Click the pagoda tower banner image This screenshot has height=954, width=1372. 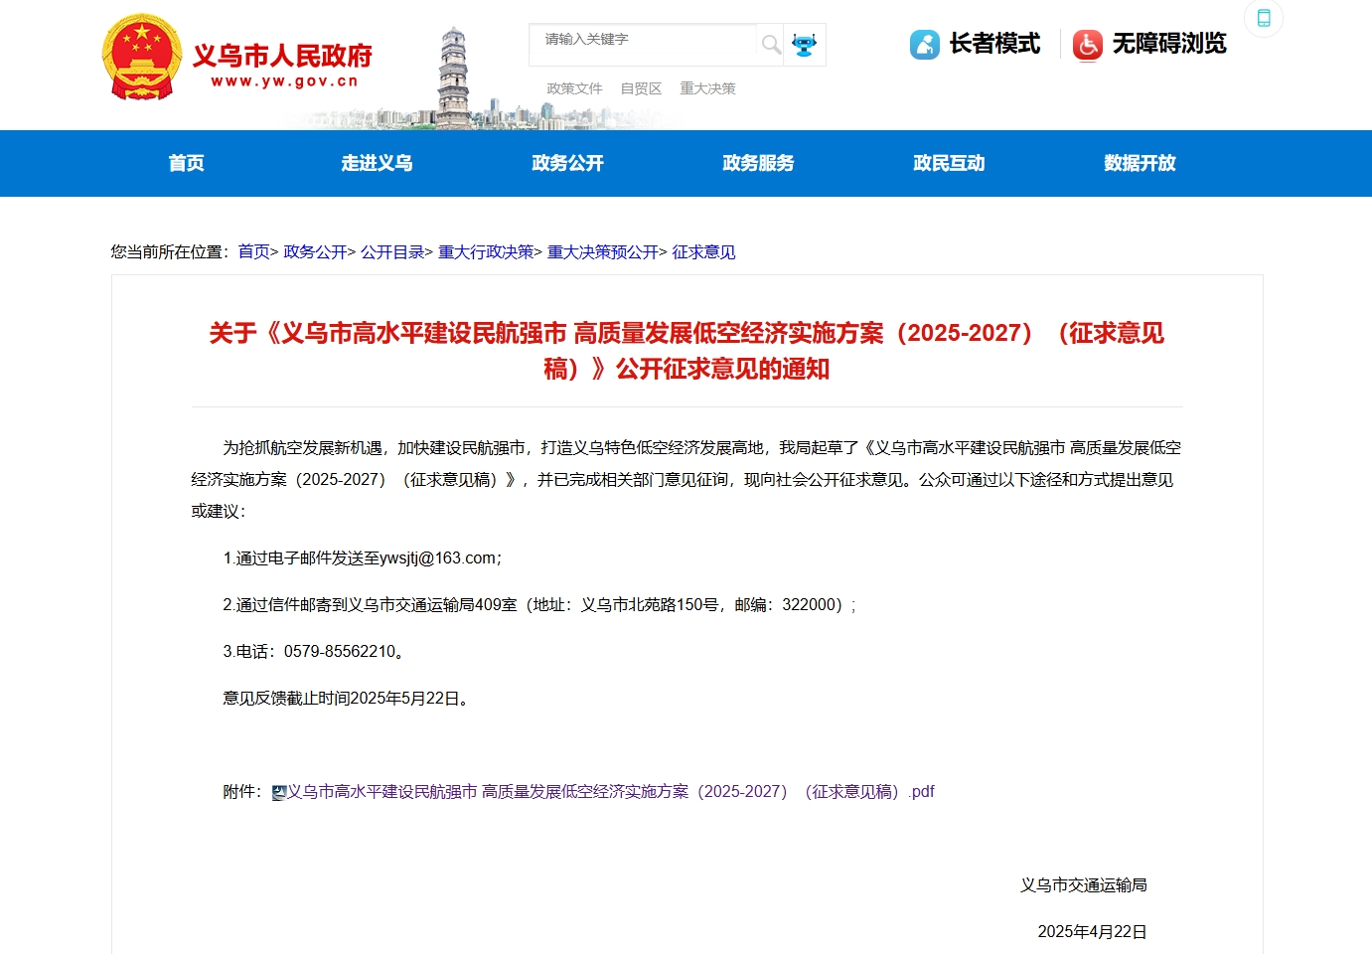click(x=453, y=78)
